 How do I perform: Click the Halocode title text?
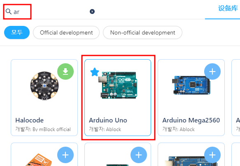point(29,120)
